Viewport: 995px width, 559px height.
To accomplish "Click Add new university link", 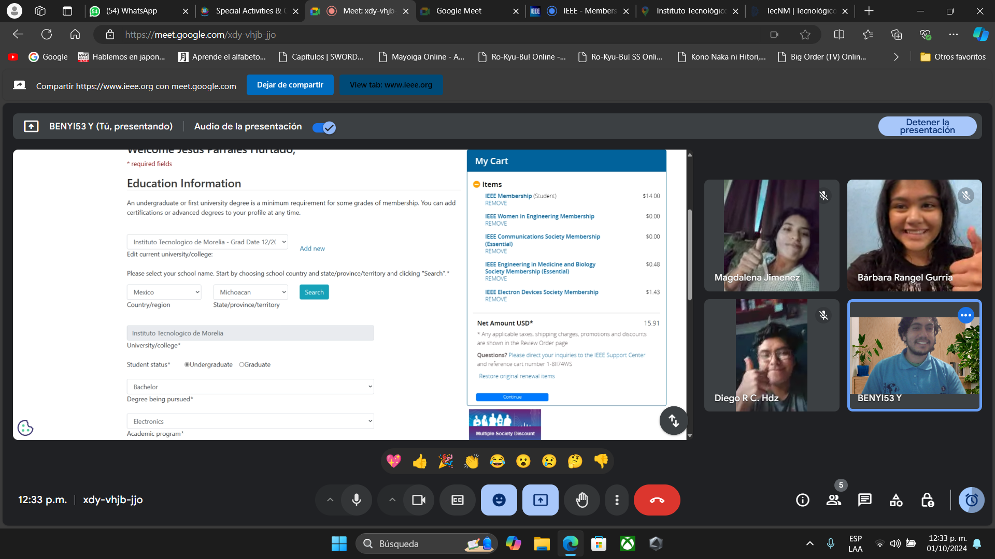I will click(312, 248).
